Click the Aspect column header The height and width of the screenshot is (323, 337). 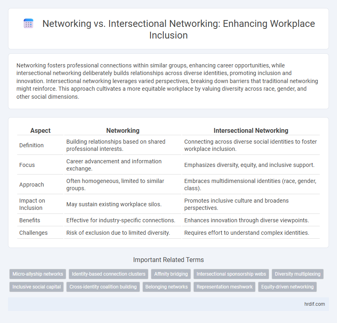pos(41,130)
